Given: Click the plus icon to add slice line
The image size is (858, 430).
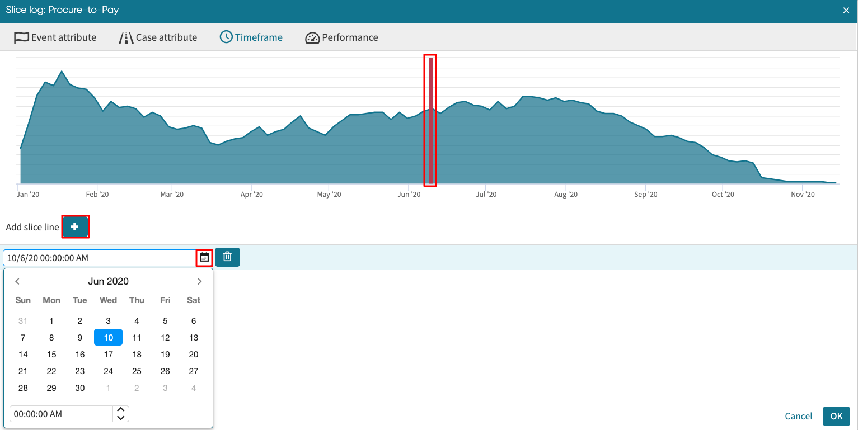Looking at the screenshot, I should (74, 227).
